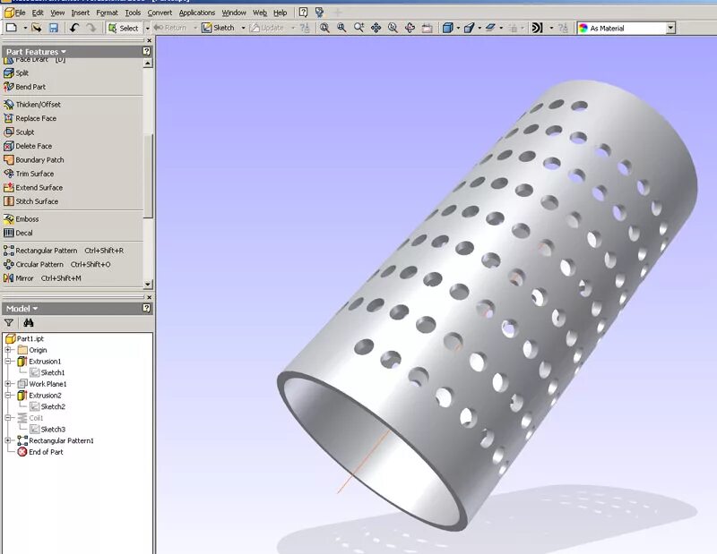Activate the Zoom Window icon

(341, 28)
